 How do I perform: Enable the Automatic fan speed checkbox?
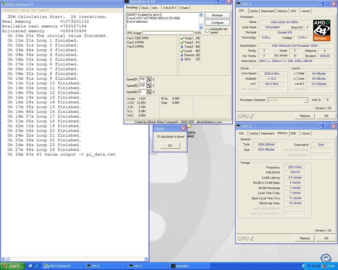[207, 31]
